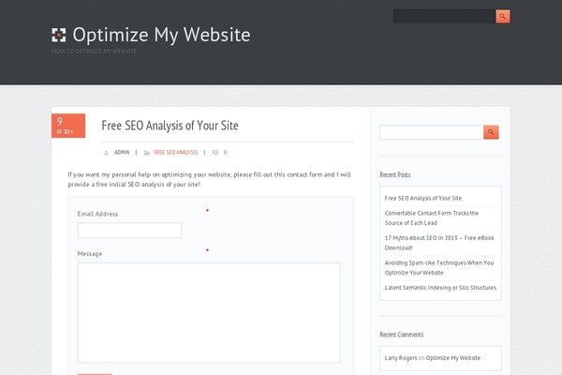
Task: Click the header search magnifier button
Action: [x=502, y=16]
